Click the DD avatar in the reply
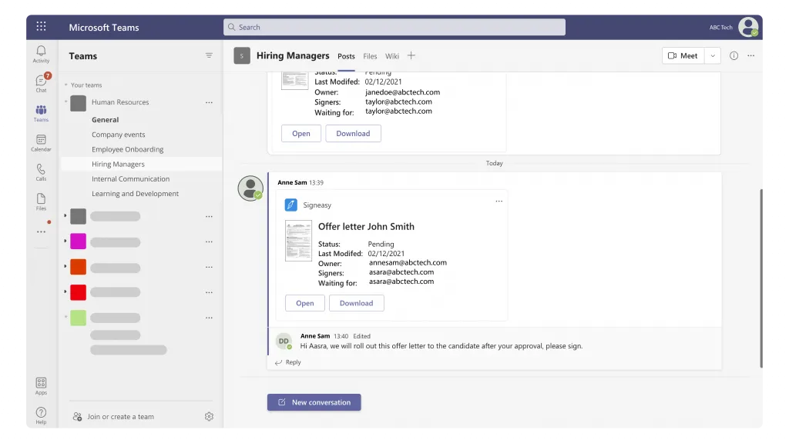This screenshot has width=789, height=443. 284,341
